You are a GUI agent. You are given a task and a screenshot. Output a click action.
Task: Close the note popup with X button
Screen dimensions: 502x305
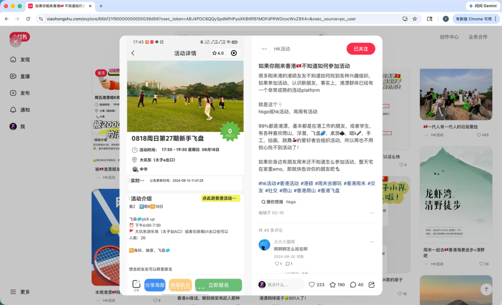[x=15, y=41]
